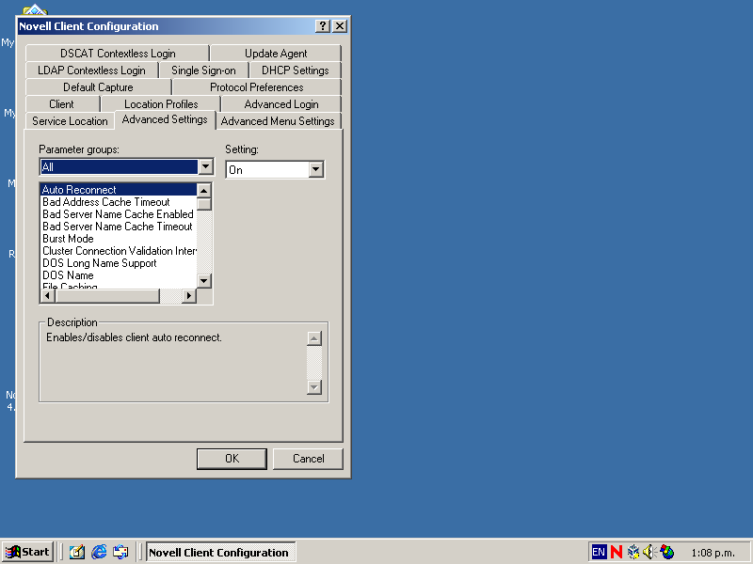The width and height of the screenshot is (753, 564).
Task: Open the Advanced Menu Settings tab
Action: [x=278, y=121]
